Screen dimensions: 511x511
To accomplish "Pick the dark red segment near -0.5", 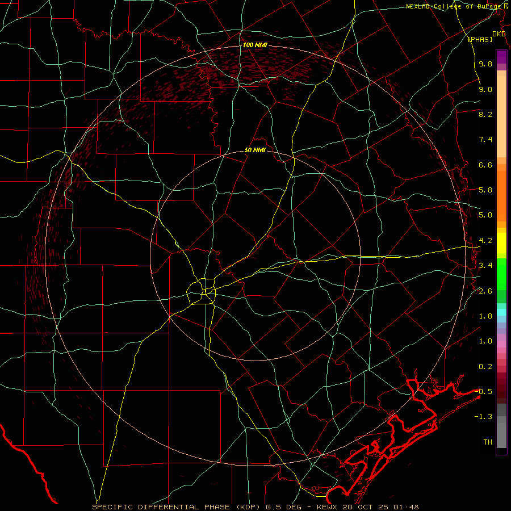I will click(x=501, y=392).
